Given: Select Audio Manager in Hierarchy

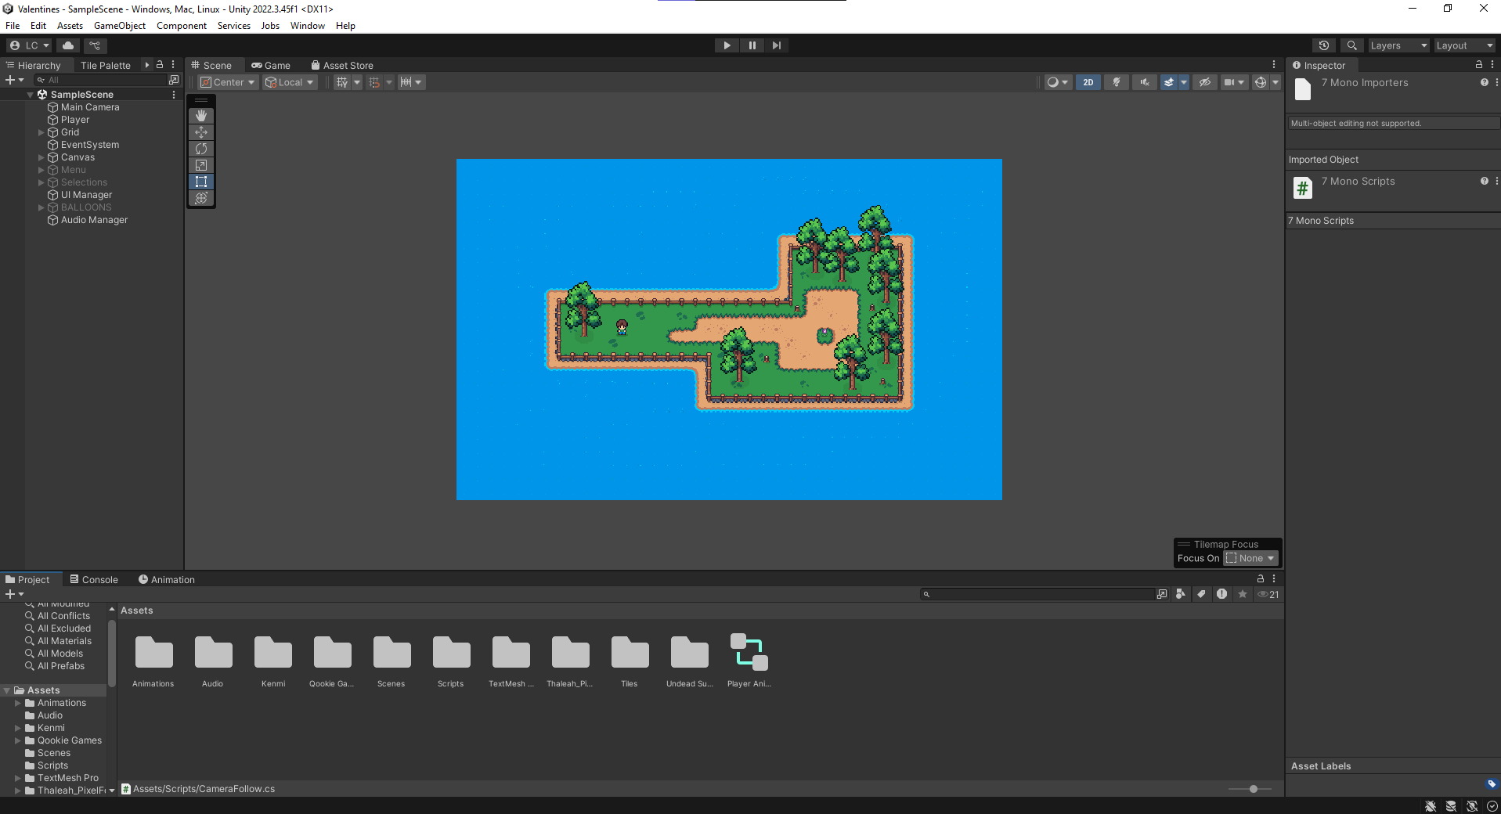Looking at the screenshot, I should pos(94,220).
